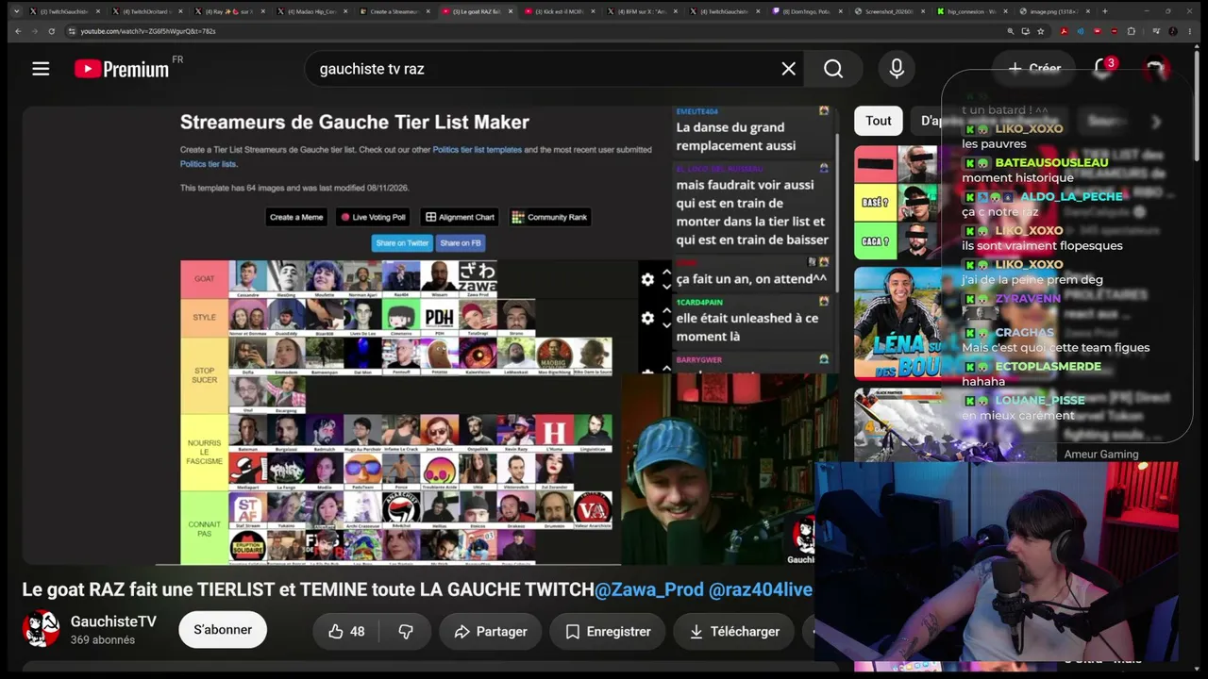Bookmark this page with the star icon
Screen dimensions: 1208x679
pos(1041,31)
